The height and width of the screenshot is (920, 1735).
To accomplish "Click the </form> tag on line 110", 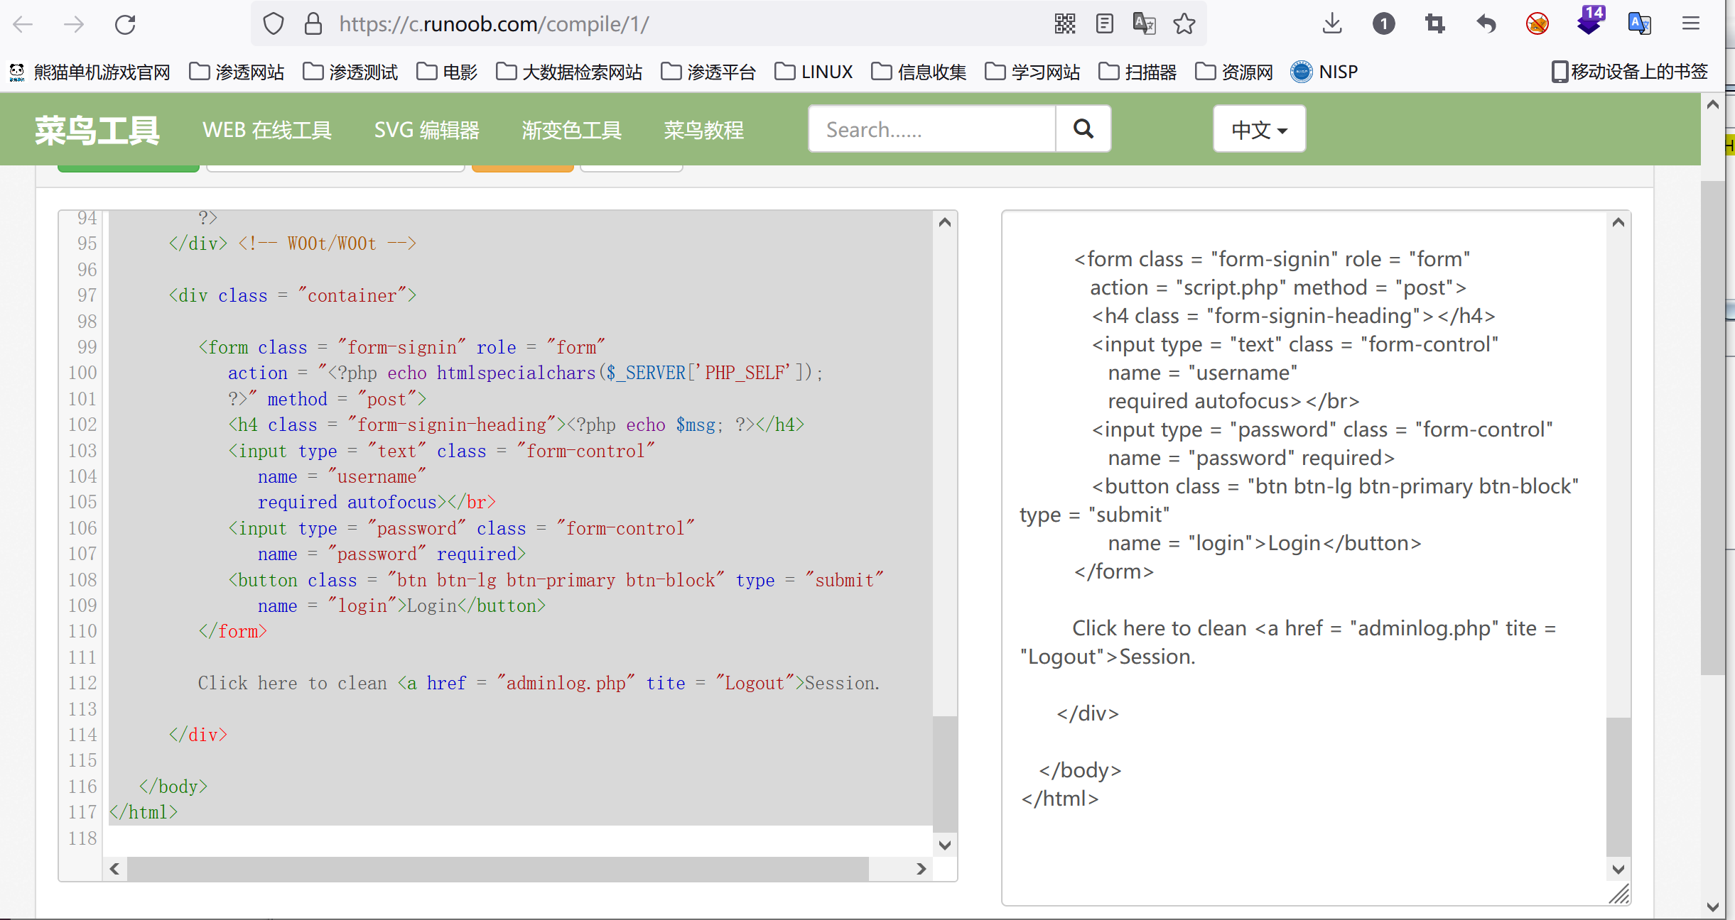I will coord(232,631).
